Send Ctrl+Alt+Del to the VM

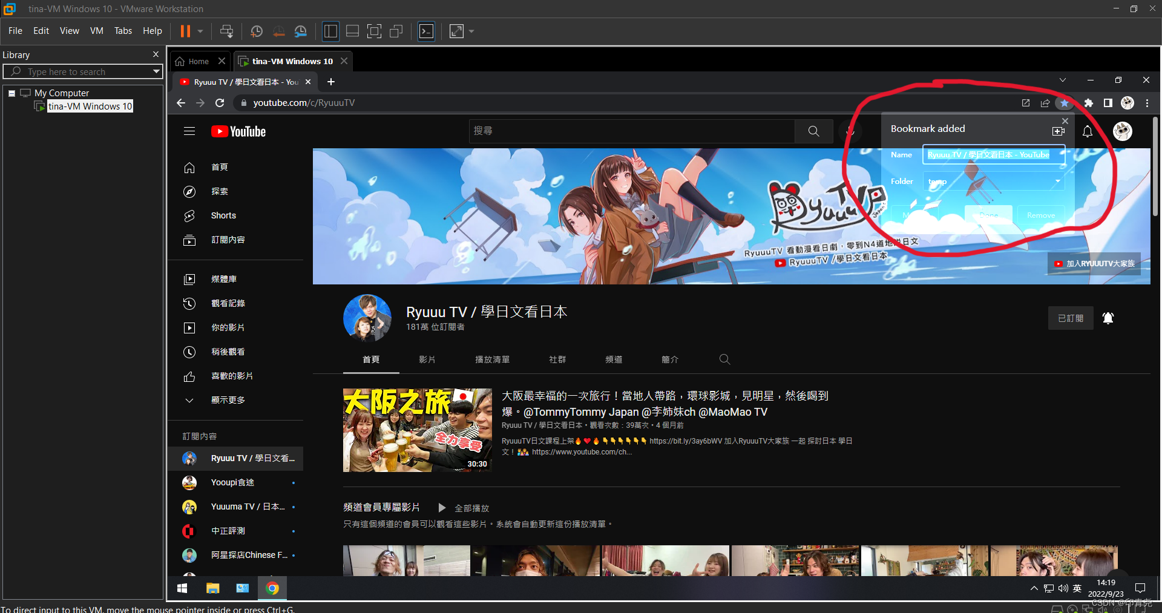(x=227, y=31)
